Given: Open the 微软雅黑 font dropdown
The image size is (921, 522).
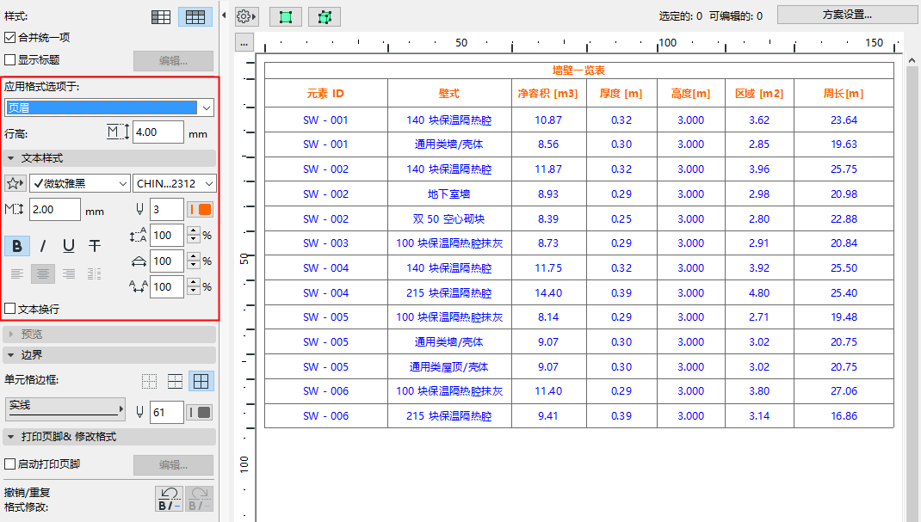Looking at the screenshot, I should point(80,183).
